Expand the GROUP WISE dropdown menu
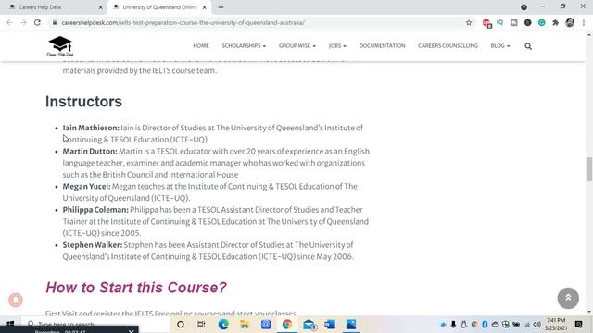 [x=297, y=45]
